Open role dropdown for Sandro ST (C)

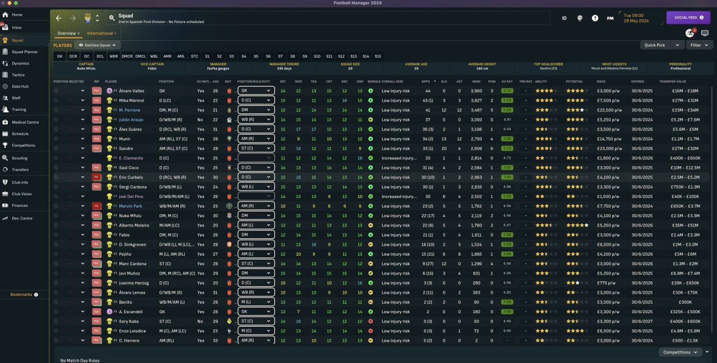256,149
